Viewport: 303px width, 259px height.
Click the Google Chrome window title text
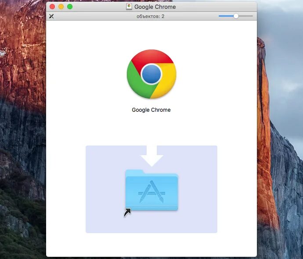(x=155, y=7)
